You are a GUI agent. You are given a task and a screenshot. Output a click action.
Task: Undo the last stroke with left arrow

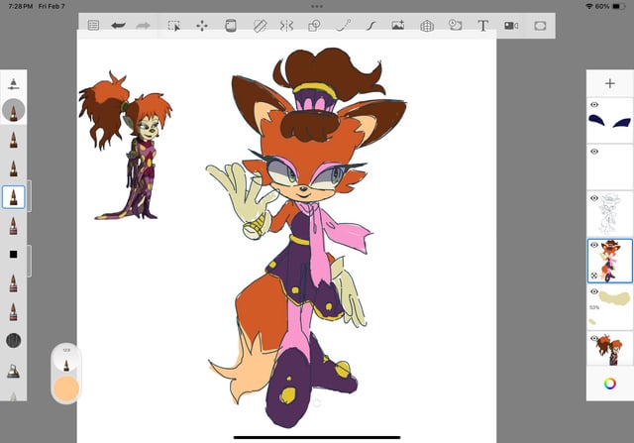tap(118, 26)
